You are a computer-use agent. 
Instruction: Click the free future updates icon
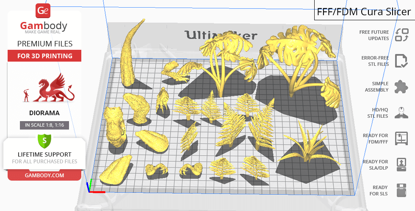[401, 35]
